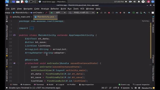Click the red Debug app icon
This screenshot has height=90, width=160.
109,13
